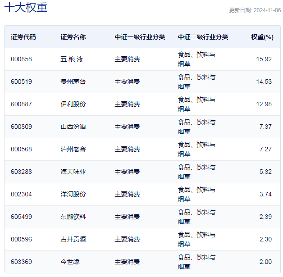283x277 pixels.
Task: Click 食品、饮料与烟草 in the 600887 row
Action: pyautogui.click(x=197, y=104)
